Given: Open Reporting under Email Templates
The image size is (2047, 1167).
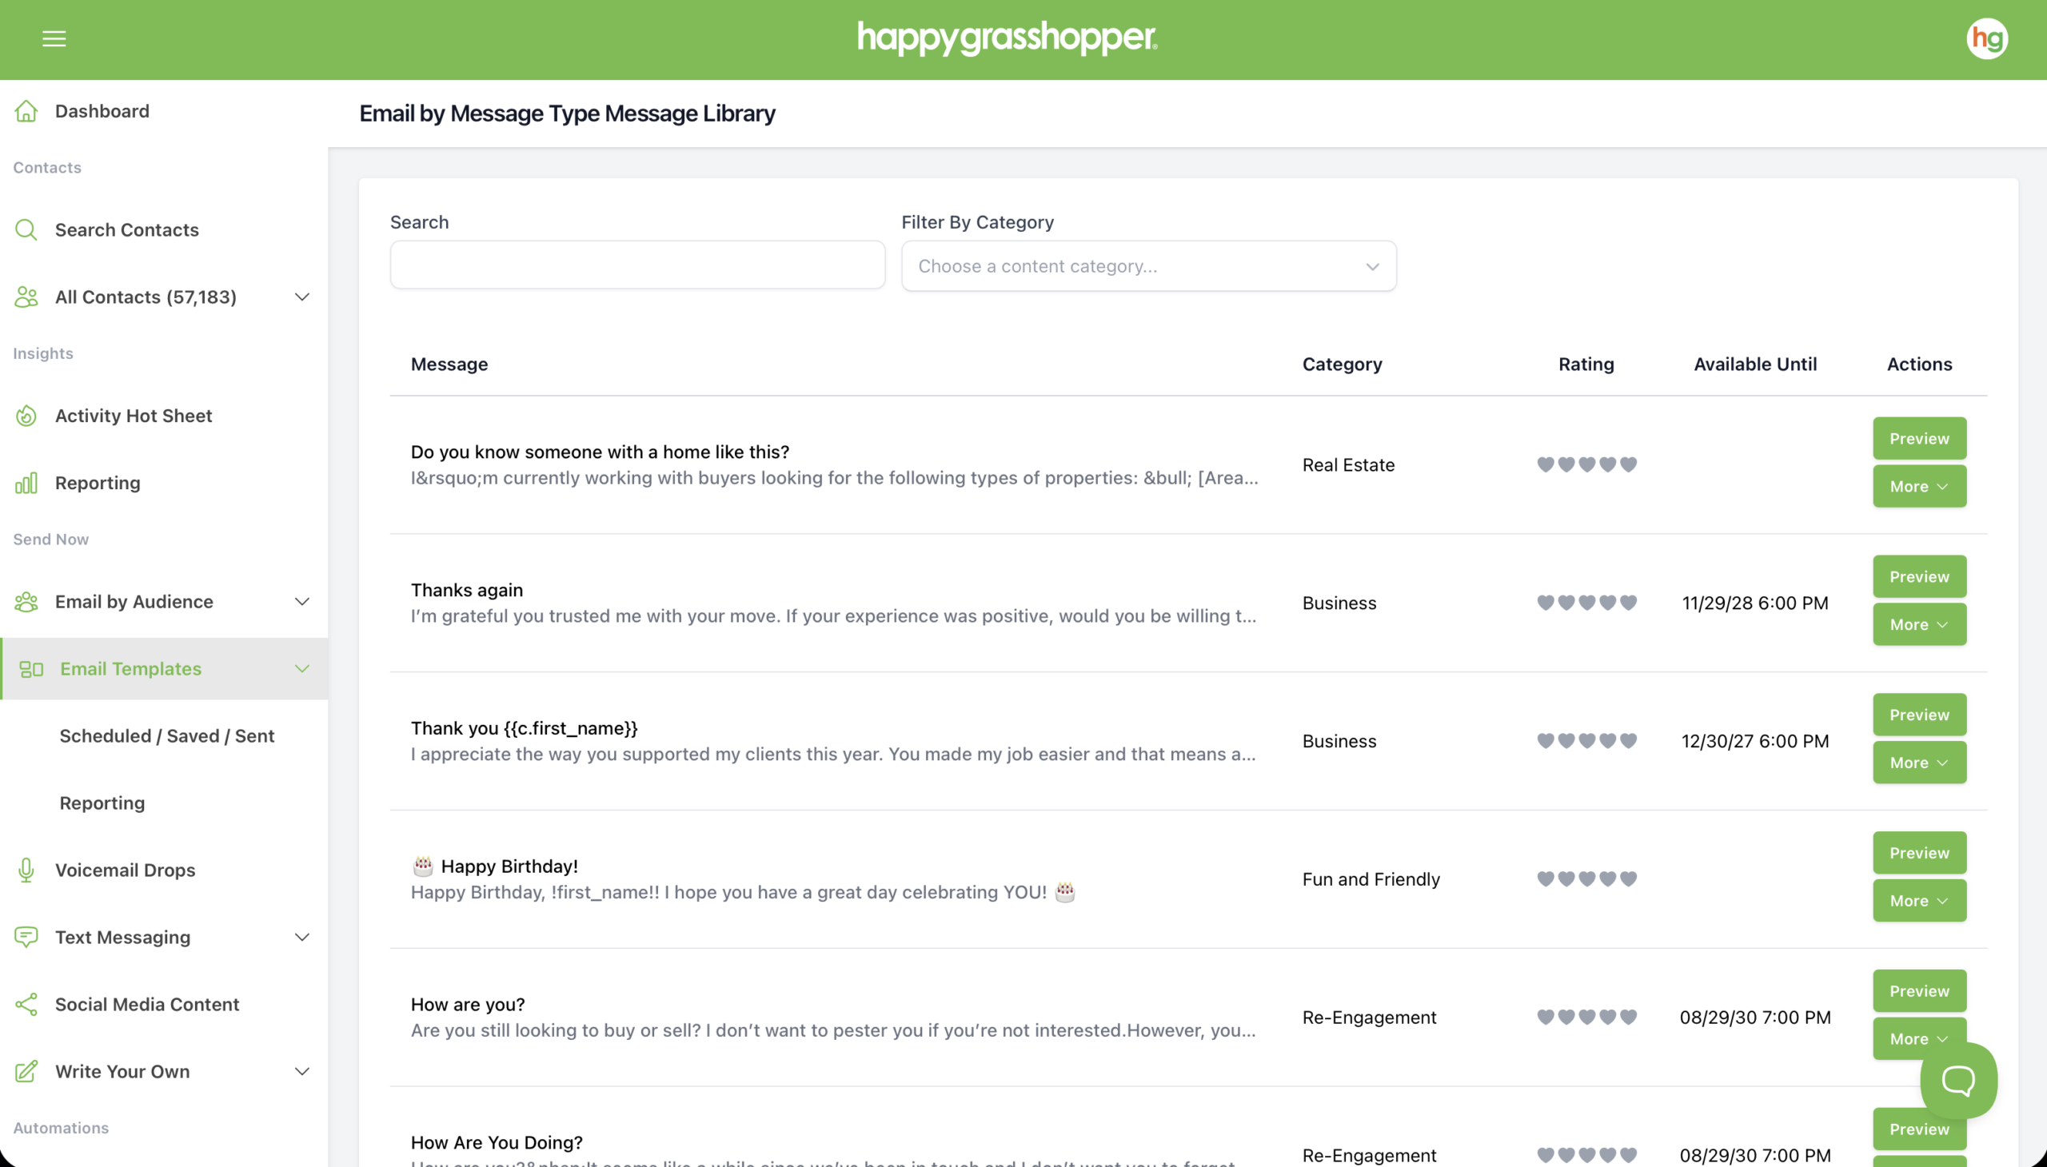Looking at the screenshot, I should [102, 803].
